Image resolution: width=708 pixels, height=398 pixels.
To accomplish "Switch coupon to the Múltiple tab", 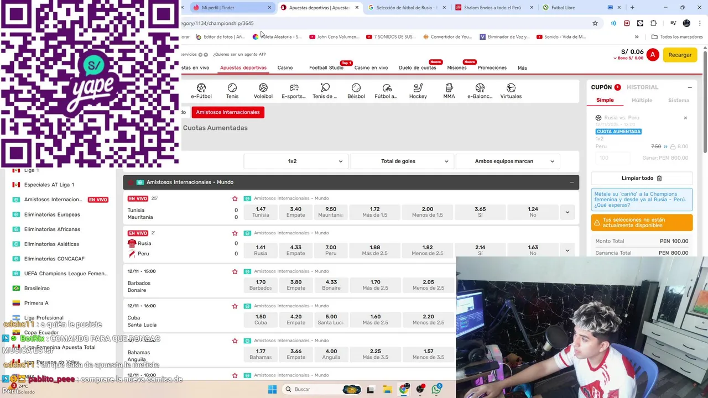I will pos(642,101).
